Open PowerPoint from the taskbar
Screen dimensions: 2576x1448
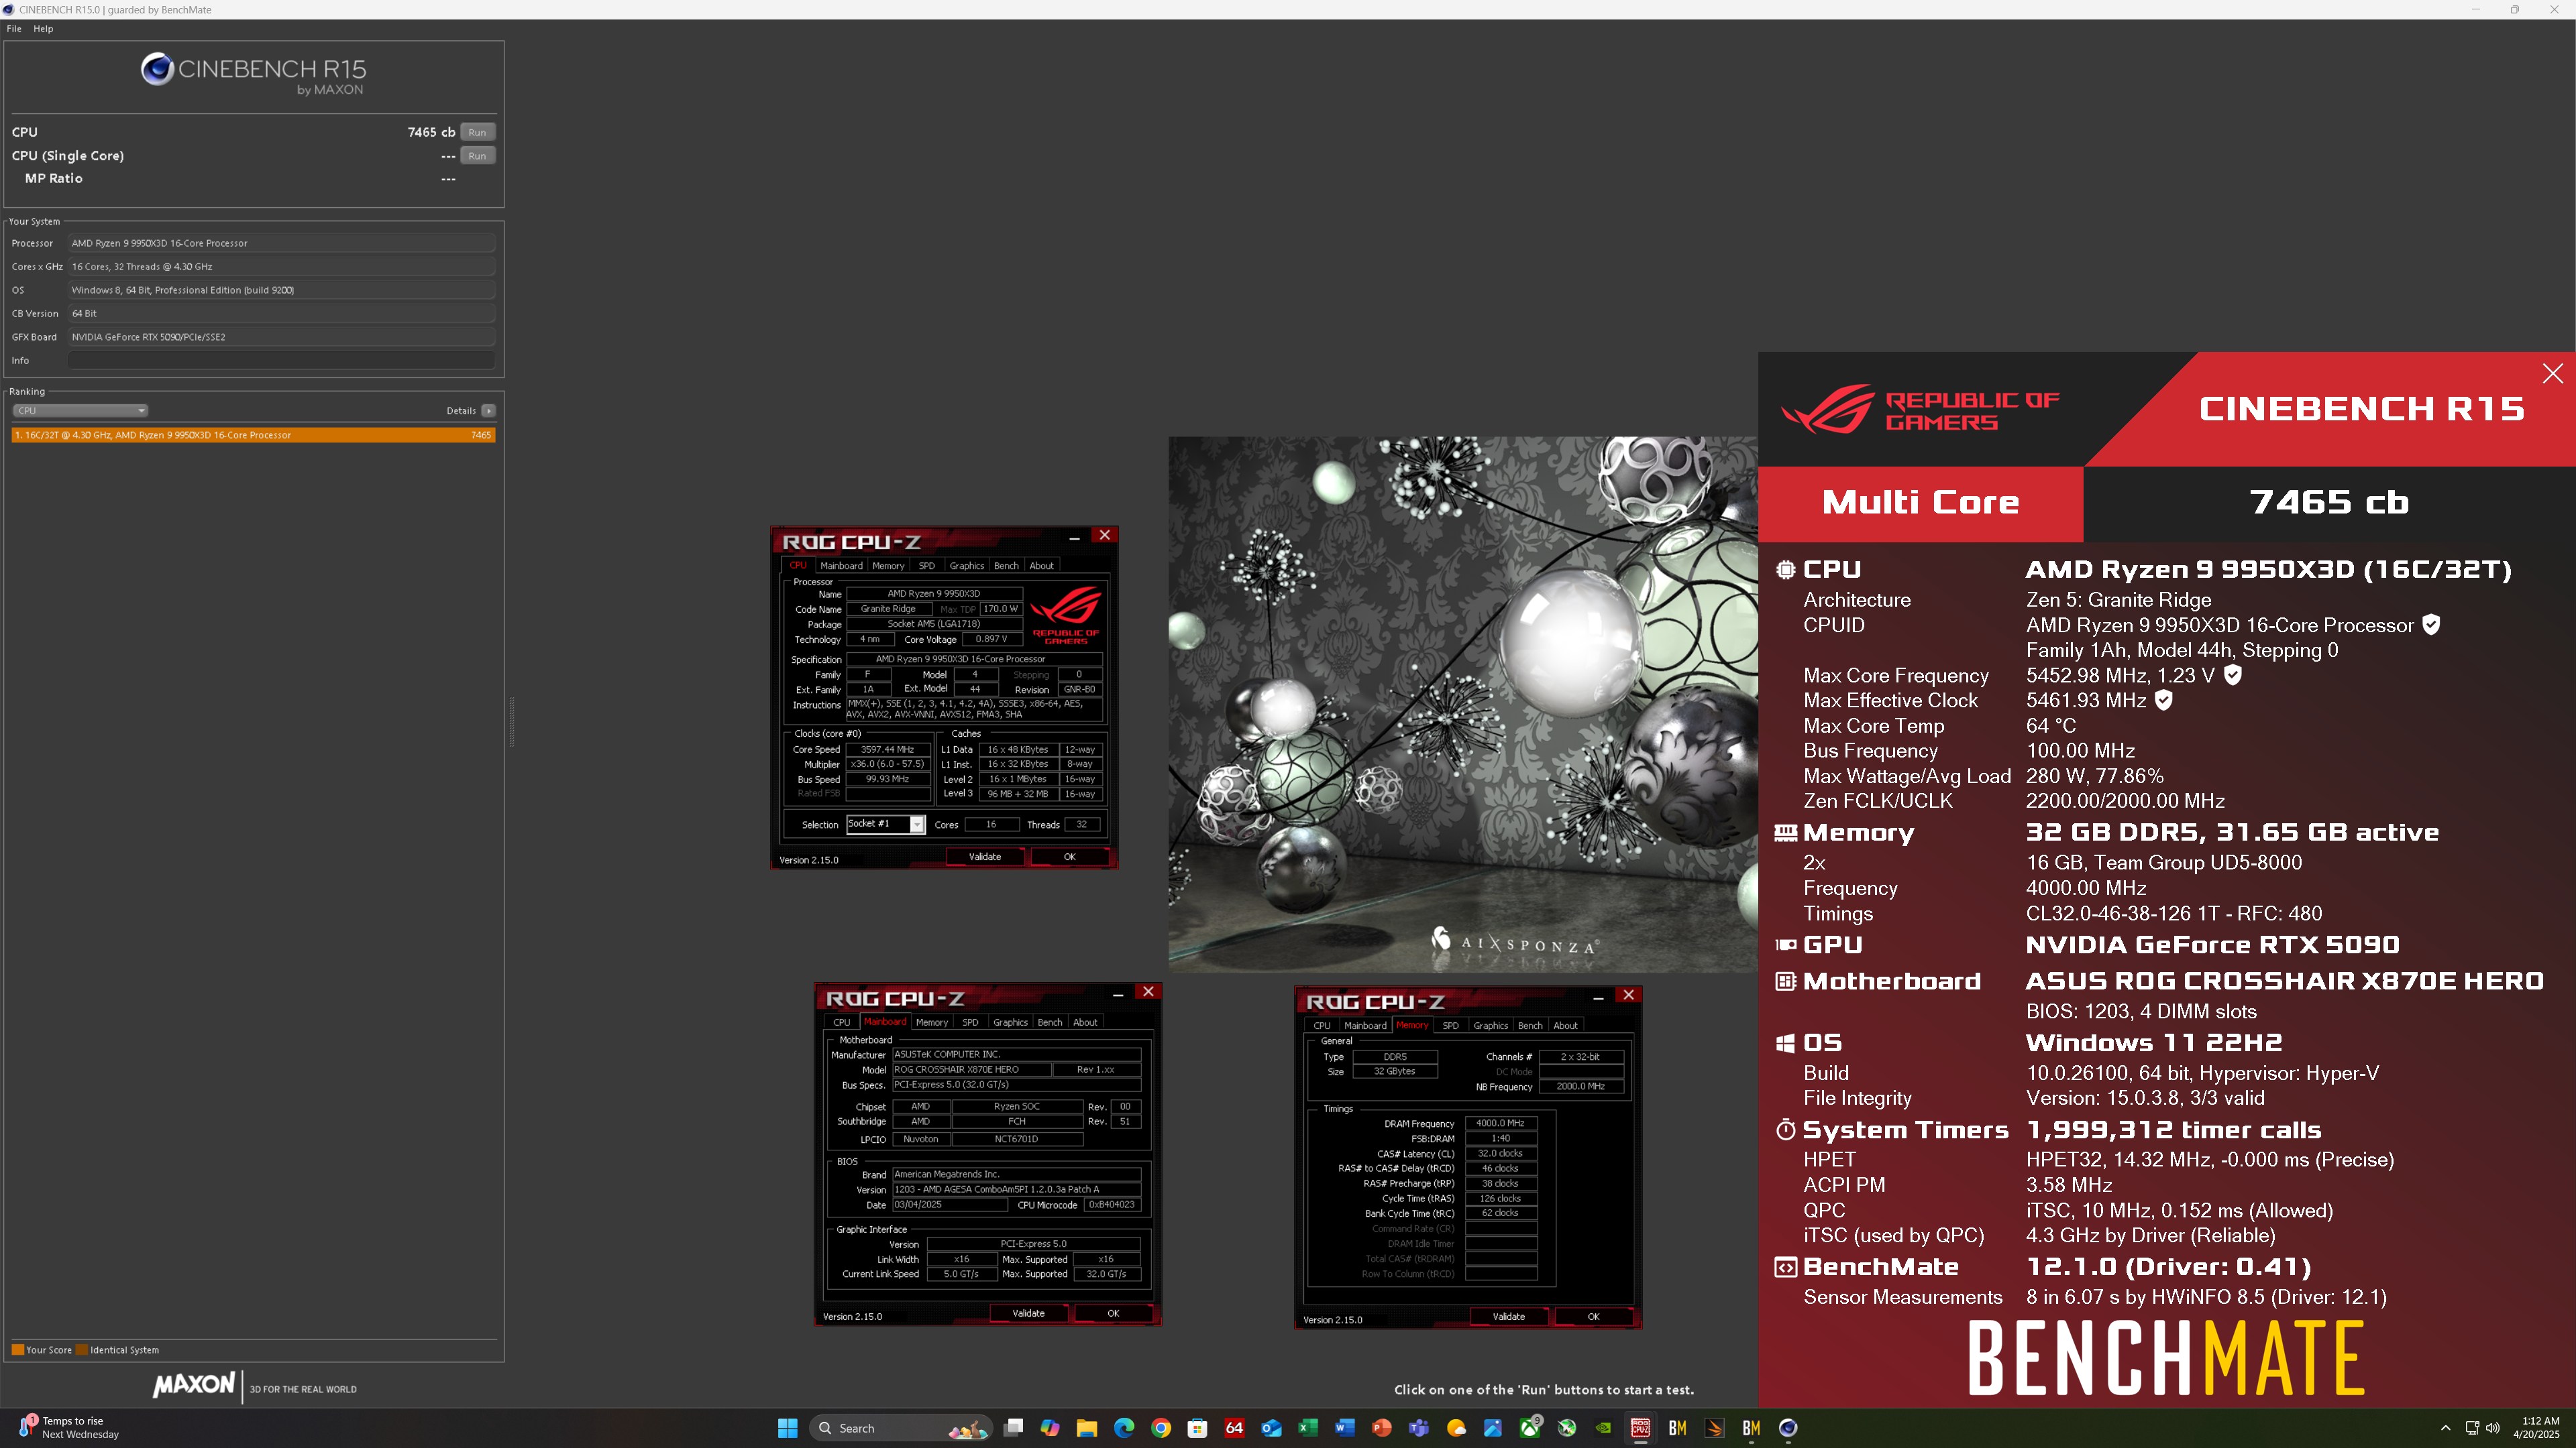point(1382,1428)
